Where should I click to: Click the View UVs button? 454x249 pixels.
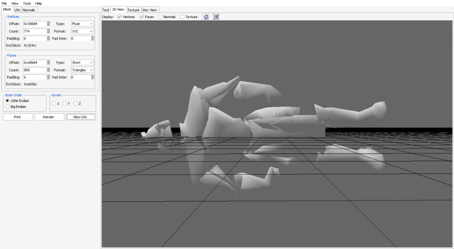tap(81, 117)
